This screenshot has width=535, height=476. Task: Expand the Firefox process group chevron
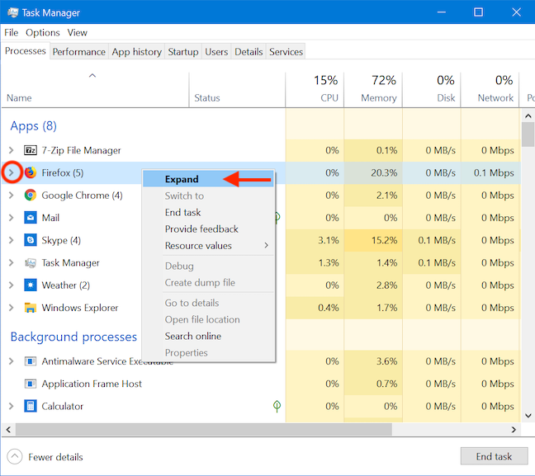[11, 173]
